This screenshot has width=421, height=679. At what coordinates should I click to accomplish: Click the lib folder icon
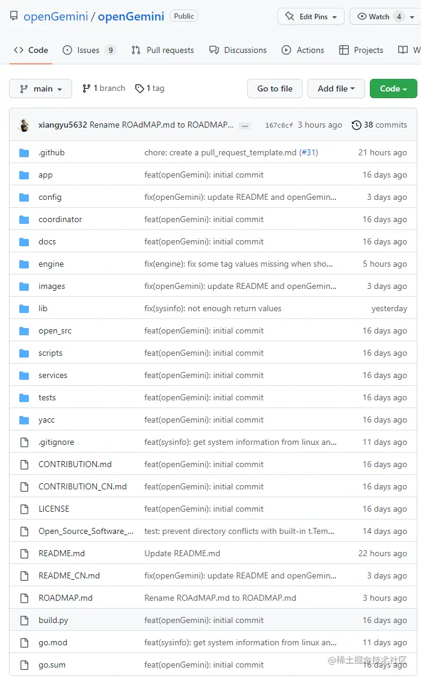click(x=24, y=309)
